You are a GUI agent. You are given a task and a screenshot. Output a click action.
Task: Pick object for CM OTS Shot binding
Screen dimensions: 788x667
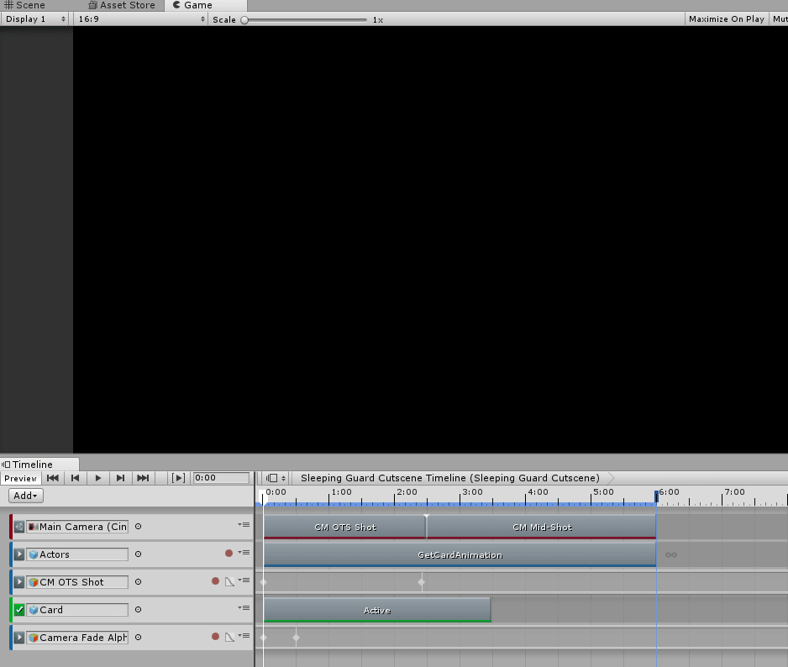pyautogui.click(x=139, y=581)
